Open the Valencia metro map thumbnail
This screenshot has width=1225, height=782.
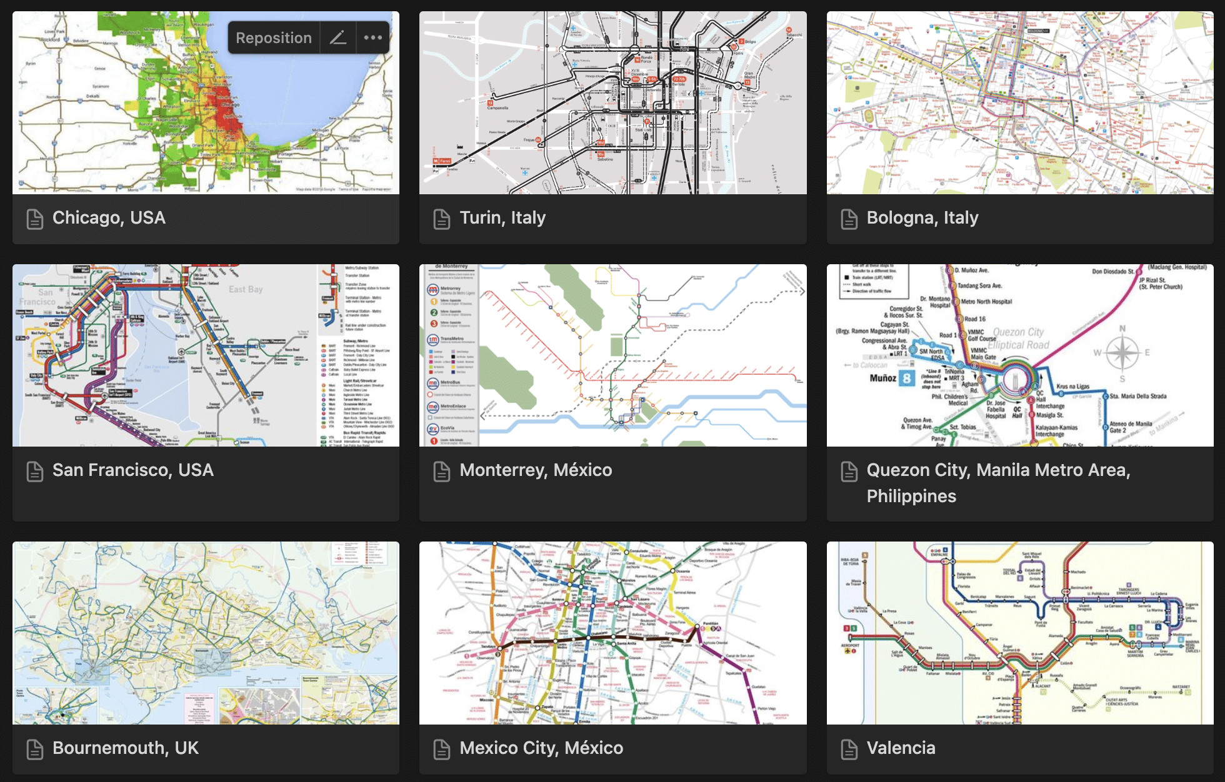pos(1019,632)
